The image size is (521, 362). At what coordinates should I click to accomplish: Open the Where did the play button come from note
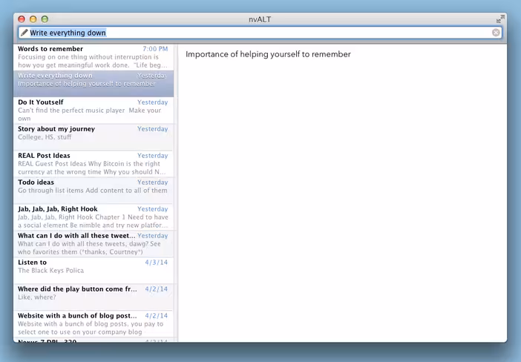[94, 297]
